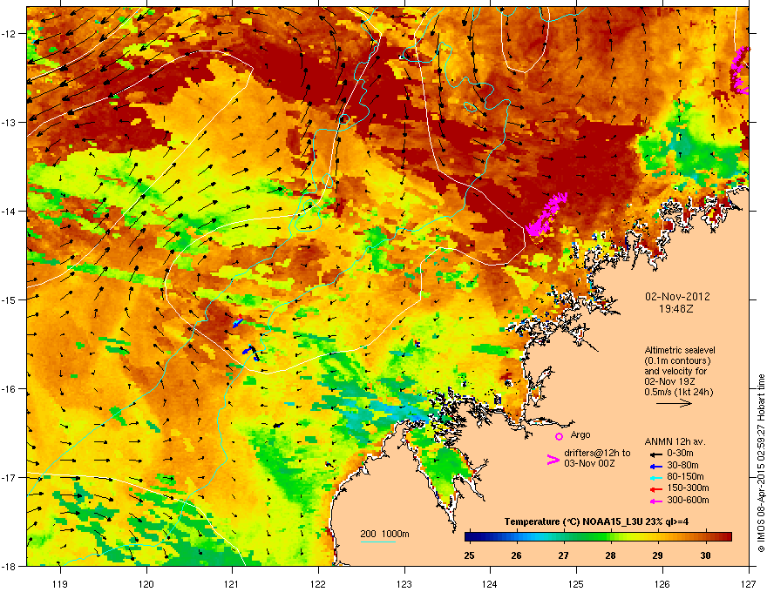Image resolution: width=767 pixels, height=592 pixels.
Task: Click the longitude axis label '125'
Action: point(576,583)
